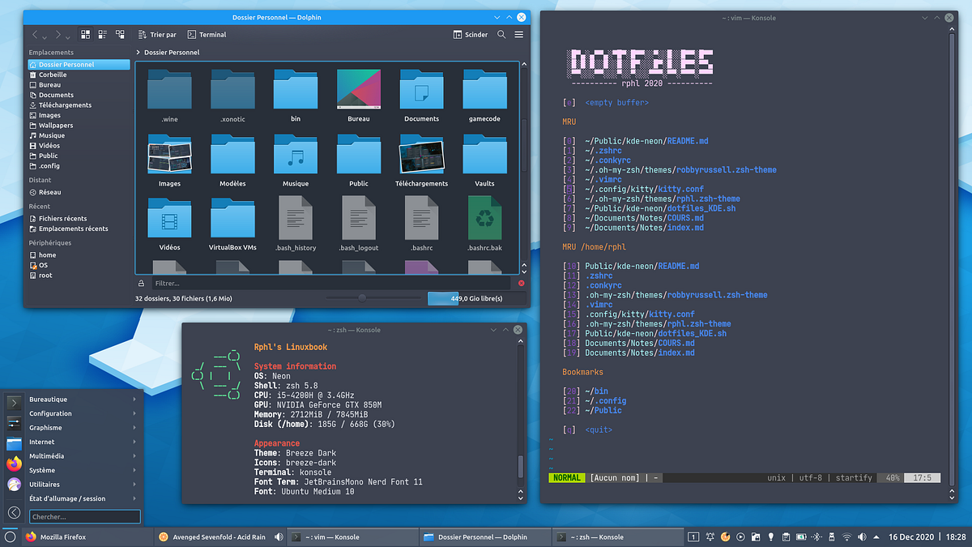This screenshot has height=547, width=972.
Task: Expand the Bureautique submenu in launcher
Action: 83,400
